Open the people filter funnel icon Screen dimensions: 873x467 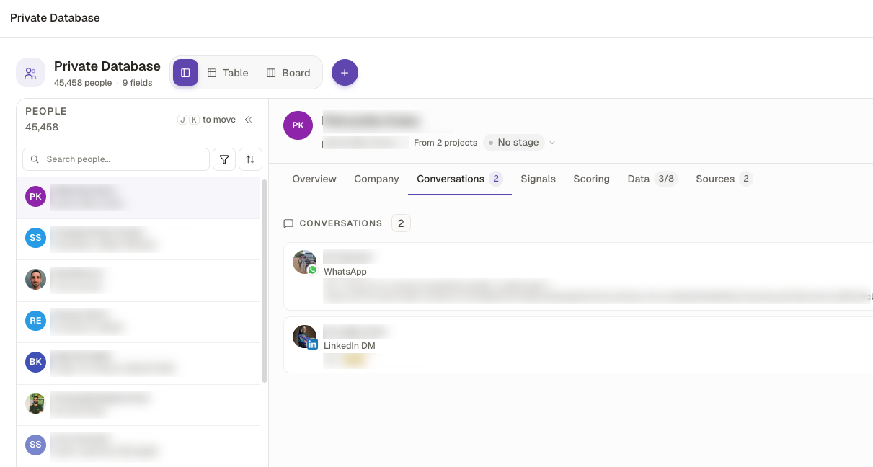pos(224,159)
